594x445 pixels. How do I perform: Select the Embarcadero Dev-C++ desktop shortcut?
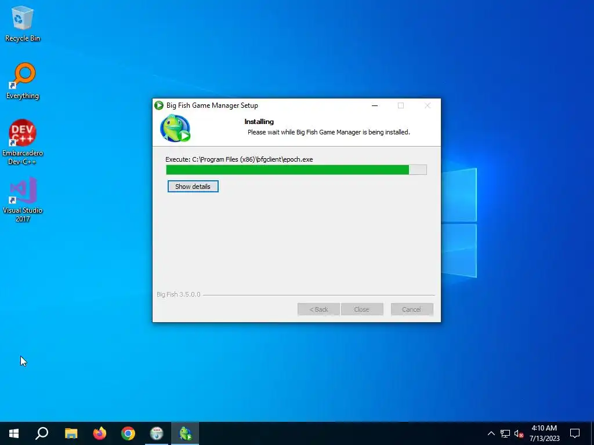pos(23,143)
